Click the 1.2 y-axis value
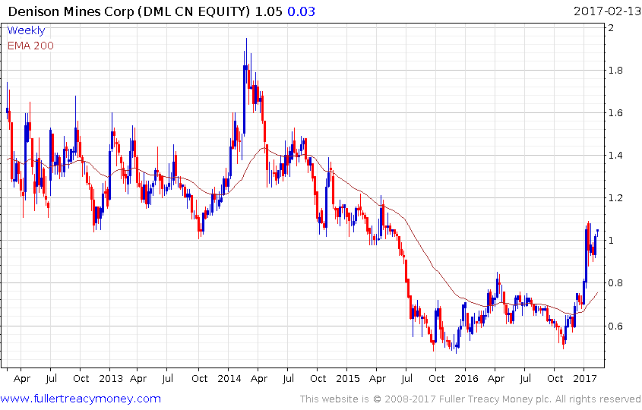This screenshot has height=410, width=642. (x=615, y=198)
